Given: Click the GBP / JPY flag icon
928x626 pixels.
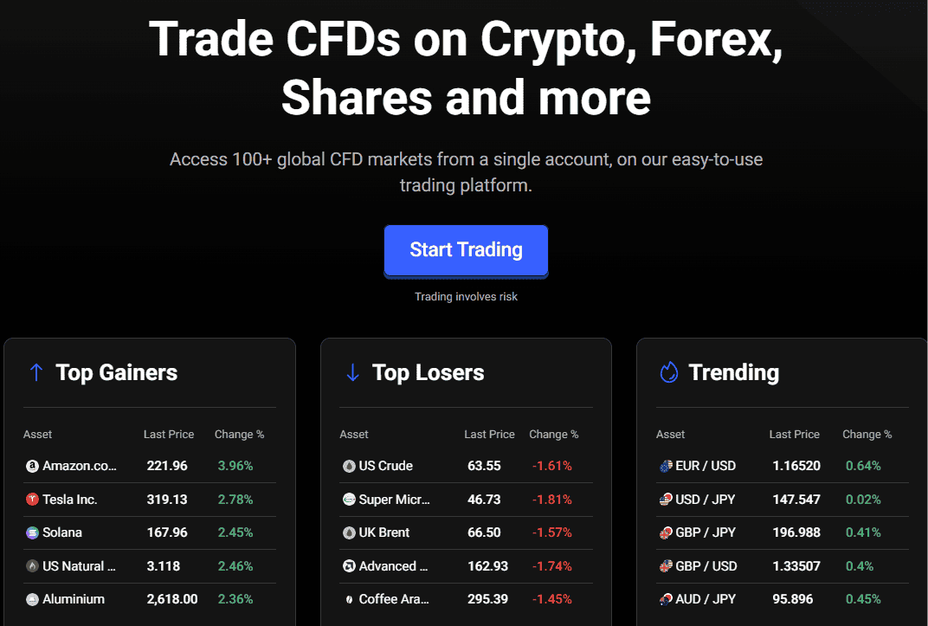Looking at the screenshot, I should click(665, 532).
